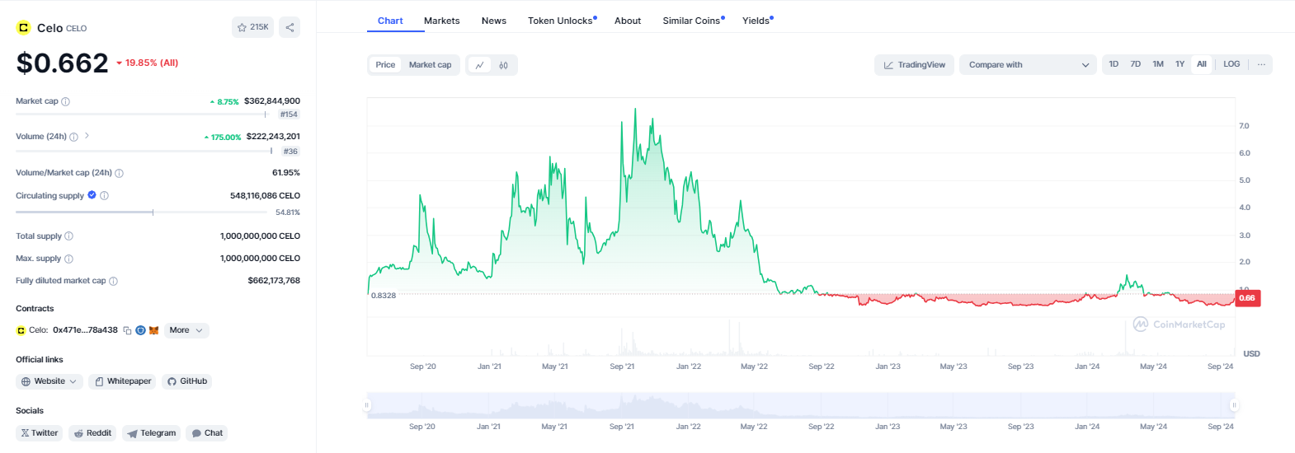Click contract address 0x471e...78a438
The height and width of the screenshot is (453, 1295).
(x=85, y=330)
